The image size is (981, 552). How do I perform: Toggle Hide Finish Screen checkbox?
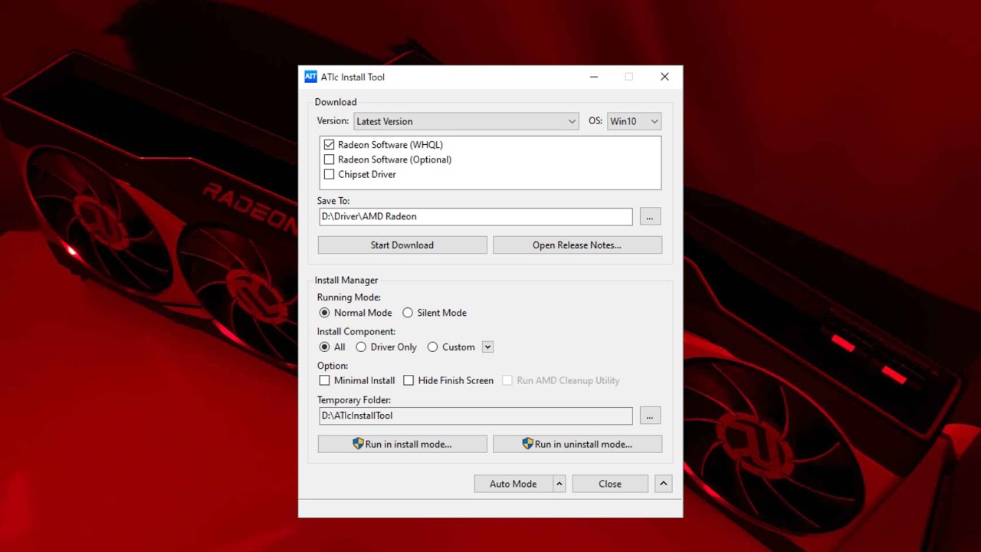coord(409,380)
